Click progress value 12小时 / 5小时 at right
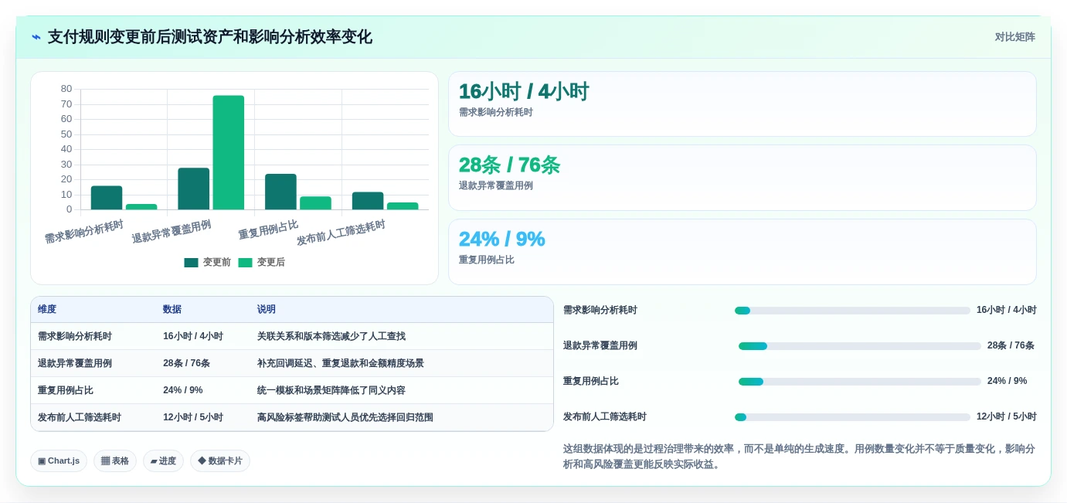The height and width of the screenshot is (503, 1067). tap(1006, 417)
